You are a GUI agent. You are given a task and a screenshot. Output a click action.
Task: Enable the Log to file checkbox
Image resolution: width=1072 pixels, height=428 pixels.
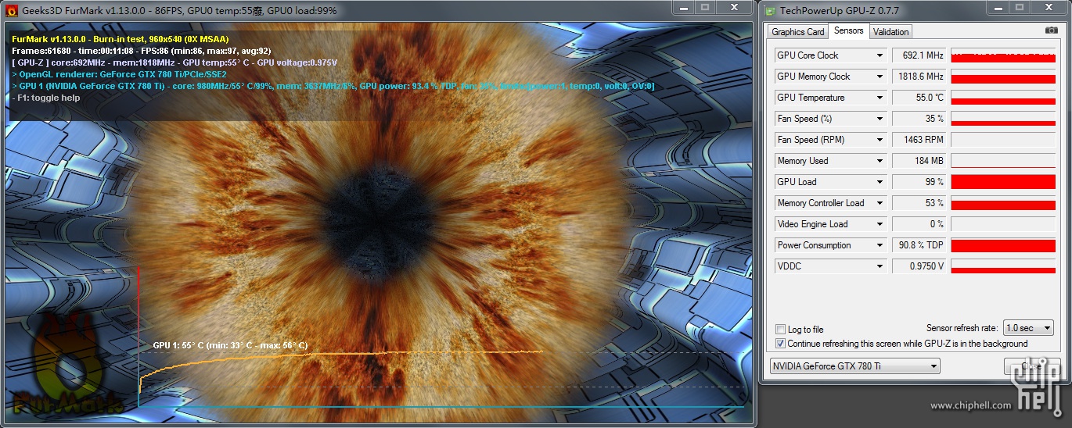pos(780,330)
